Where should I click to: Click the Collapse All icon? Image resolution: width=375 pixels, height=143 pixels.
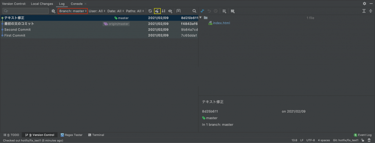click(371, 11)
